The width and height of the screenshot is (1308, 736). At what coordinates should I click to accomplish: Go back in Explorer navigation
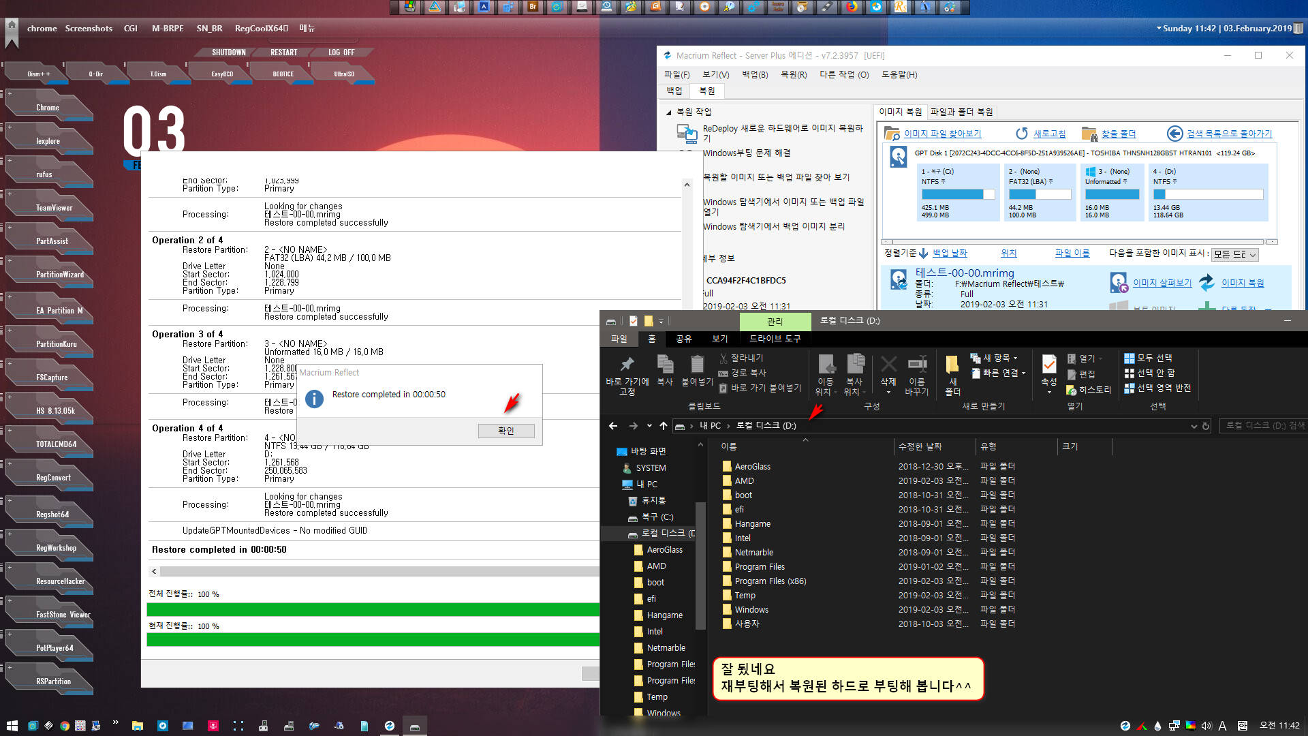(x=613, y=426)
